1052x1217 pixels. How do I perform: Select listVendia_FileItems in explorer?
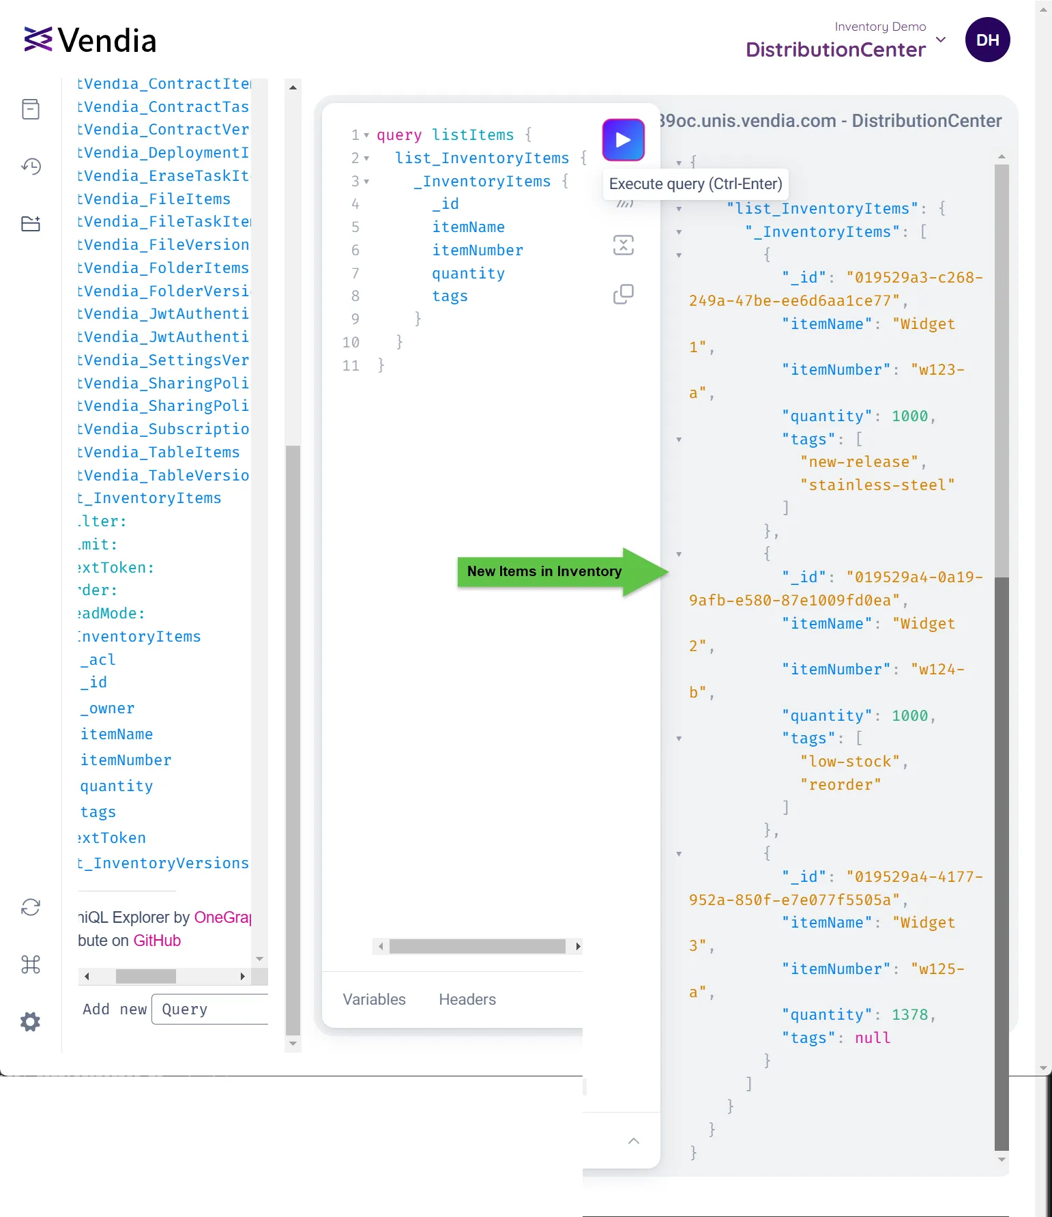coord(155,199)
